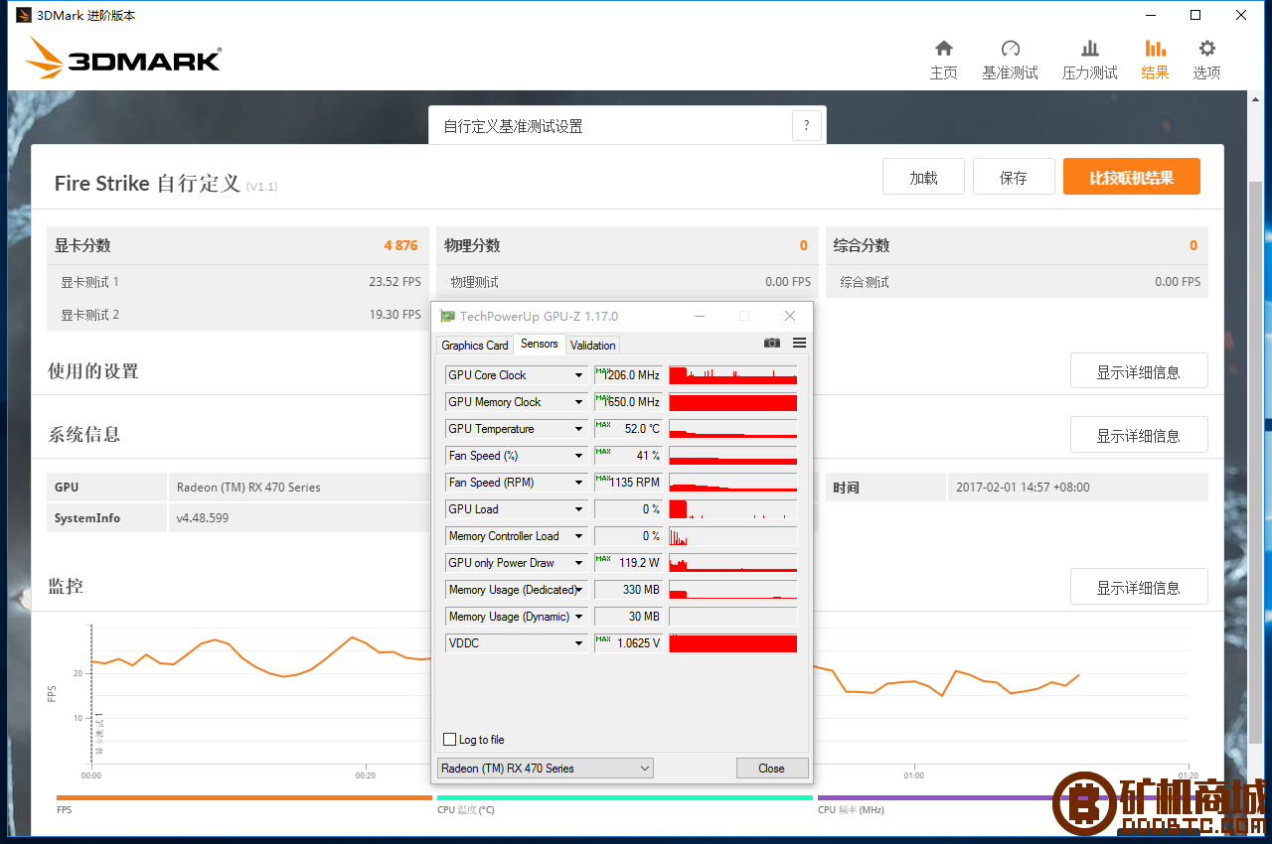1272x844 pixels.
Task: Show details for system info (系统信息)
Action: [x=1139, y=435]
